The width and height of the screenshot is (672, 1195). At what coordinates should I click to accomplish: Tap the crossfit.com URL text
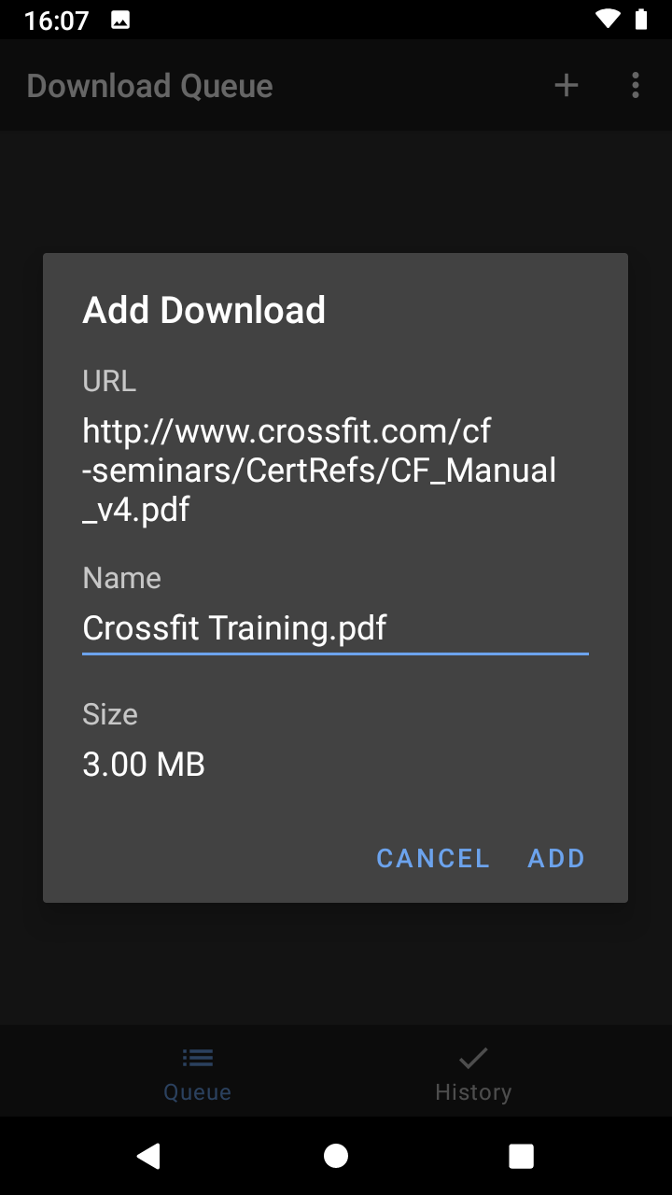point(319,471)
